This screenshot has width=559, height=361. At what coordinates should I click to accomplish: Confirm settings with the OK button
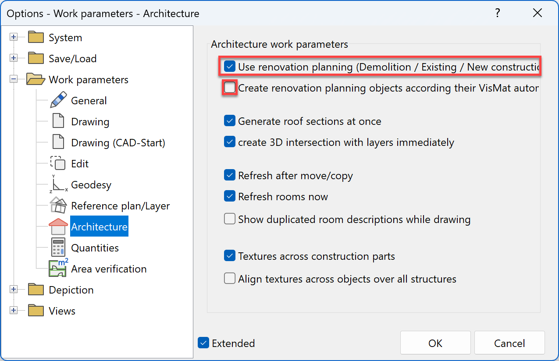pyautogui.click(x=435, y=343)
